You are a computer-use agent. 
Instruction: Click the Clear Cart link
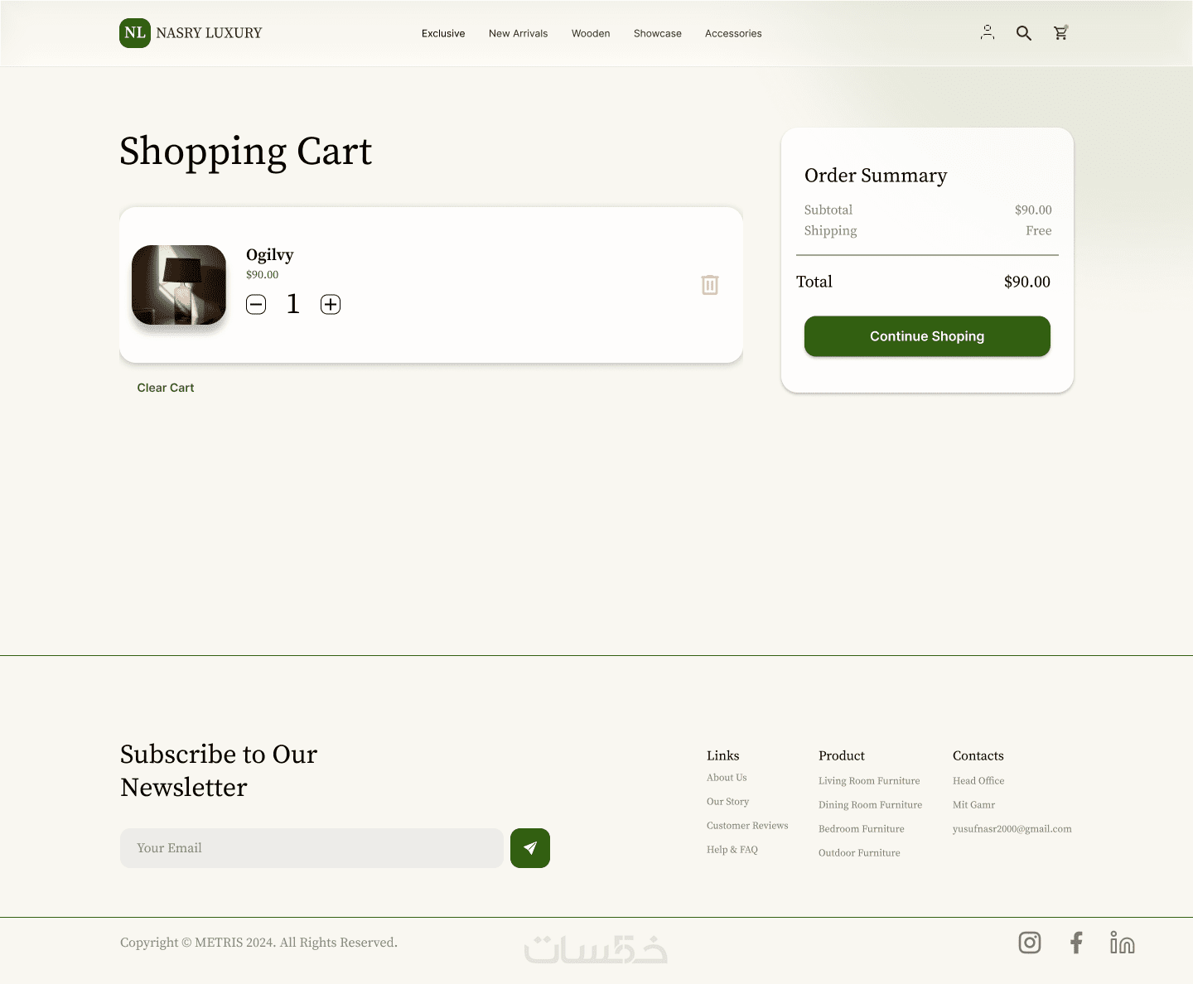[x=166, y=388]
